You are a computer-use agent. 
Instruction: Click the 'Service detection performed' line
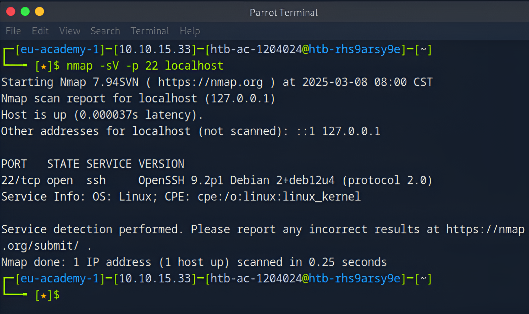pyautogui.click(x=263, y=229)
